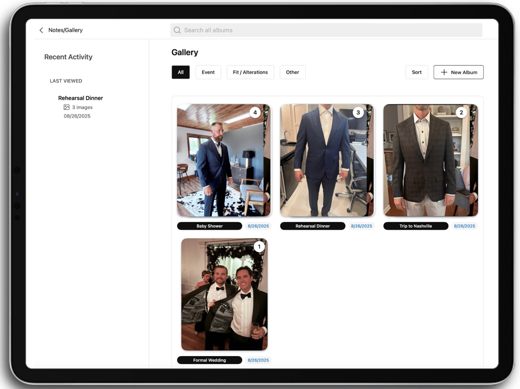
Task: Click the count badge 3 on Rehearsal Dinner
Action: 358,112
